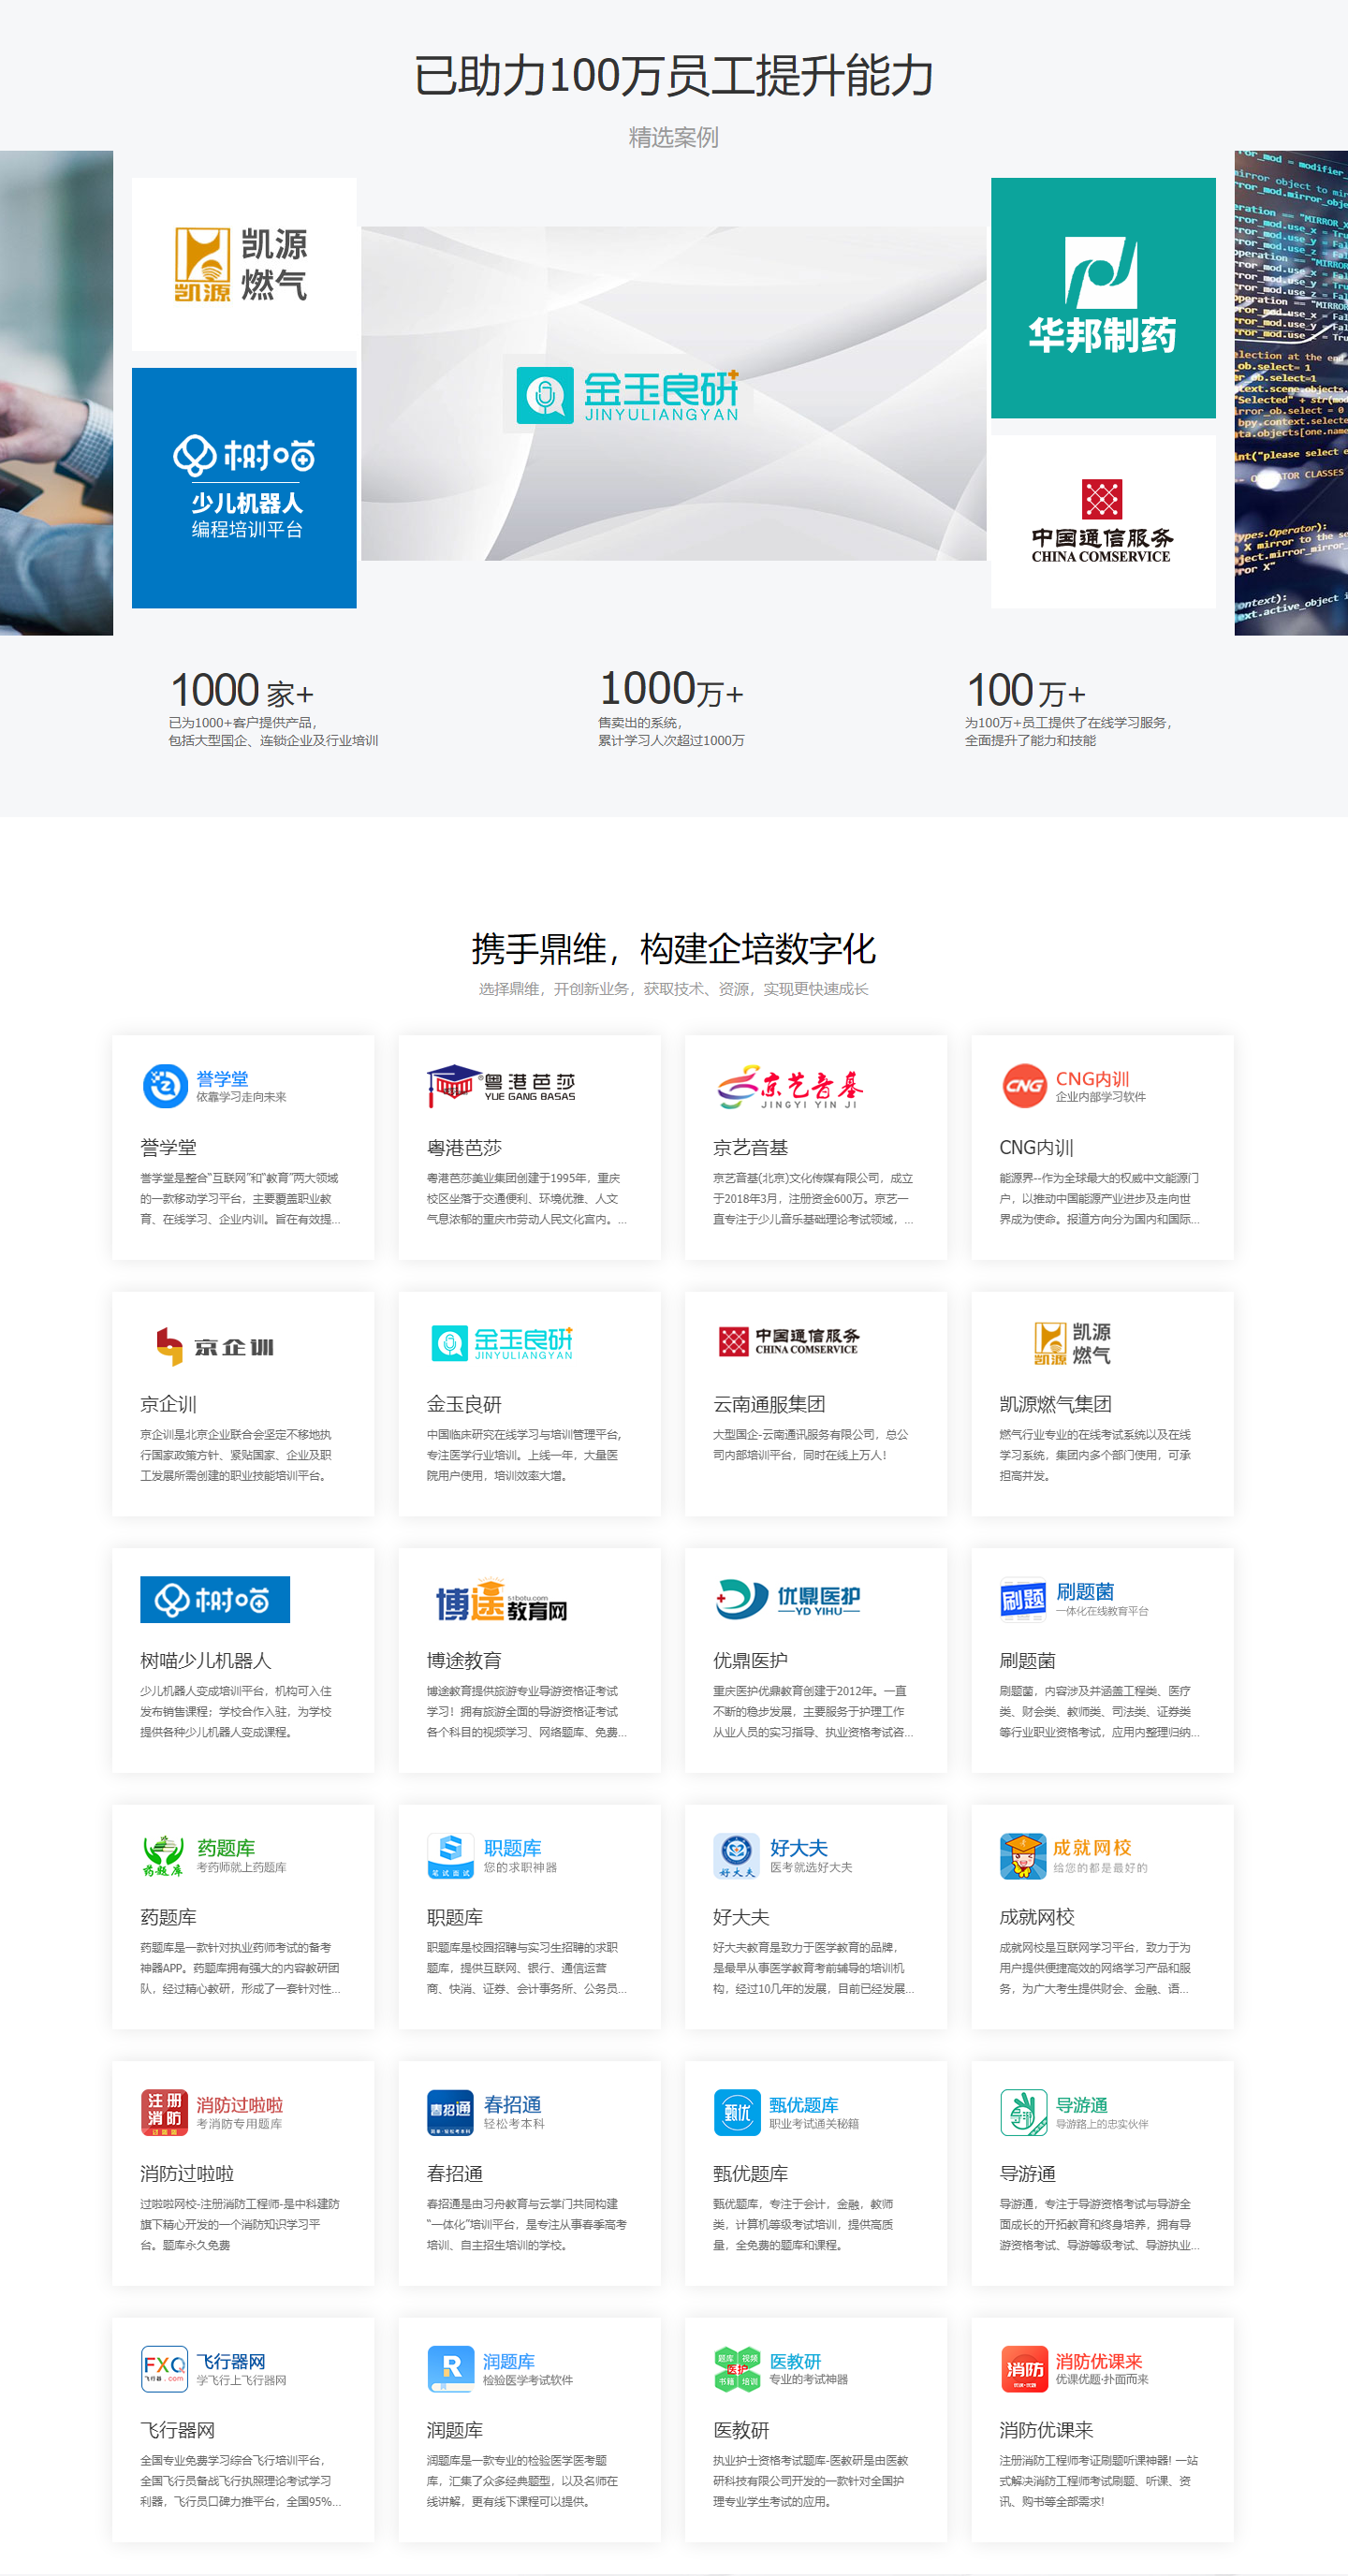
Task: Click the 飞行器网 FXQ icon
Action: coord(164,2369)
